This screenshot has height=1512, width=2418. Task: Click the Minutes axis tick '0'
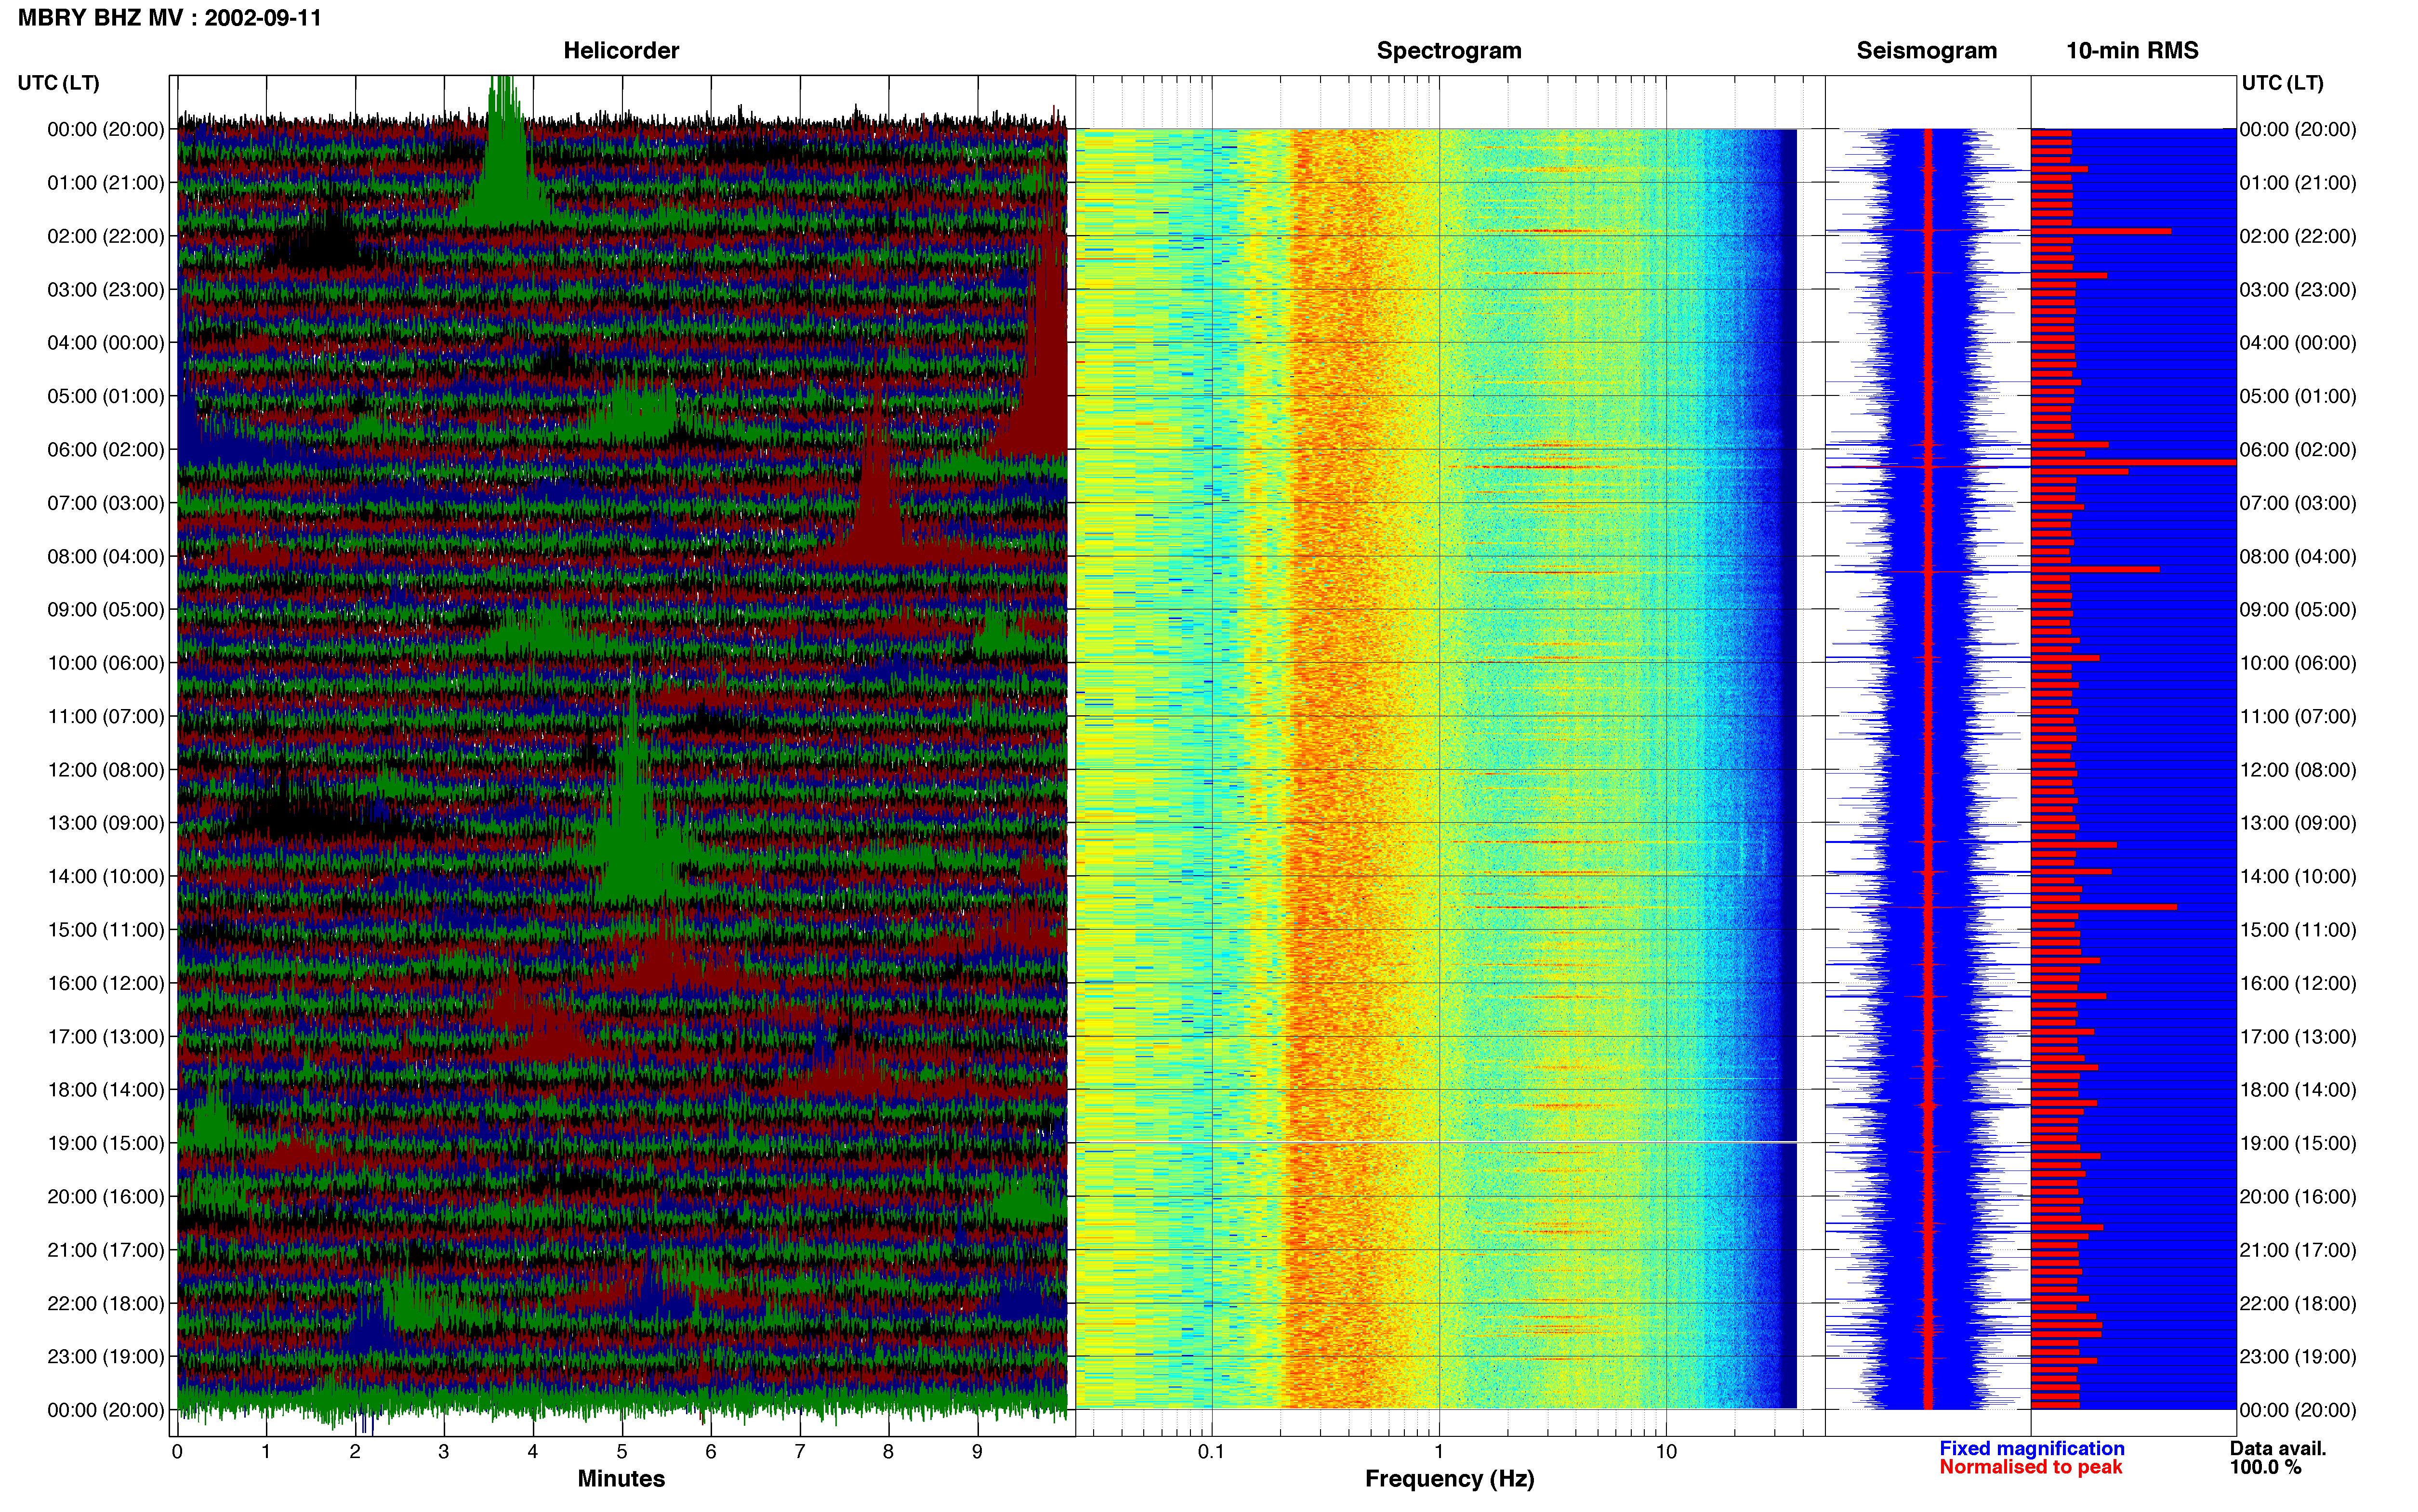click(x=177, y=1452)
